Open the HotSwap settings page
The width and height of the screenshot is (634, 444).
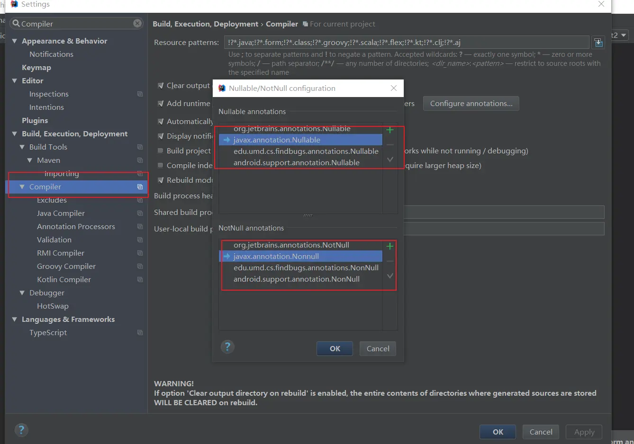click(x=53, y=306)
